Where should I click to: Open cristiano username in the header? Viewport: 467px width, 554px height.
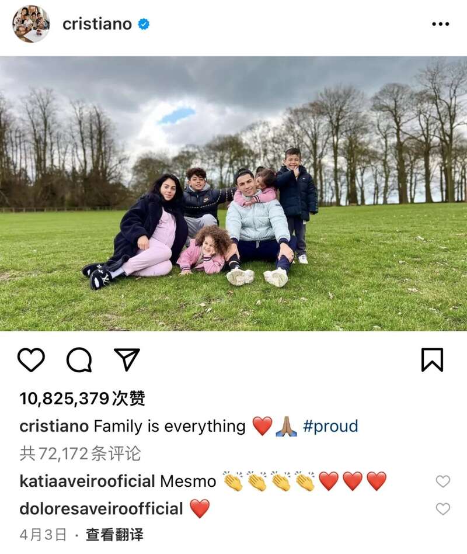click(97, 24)
